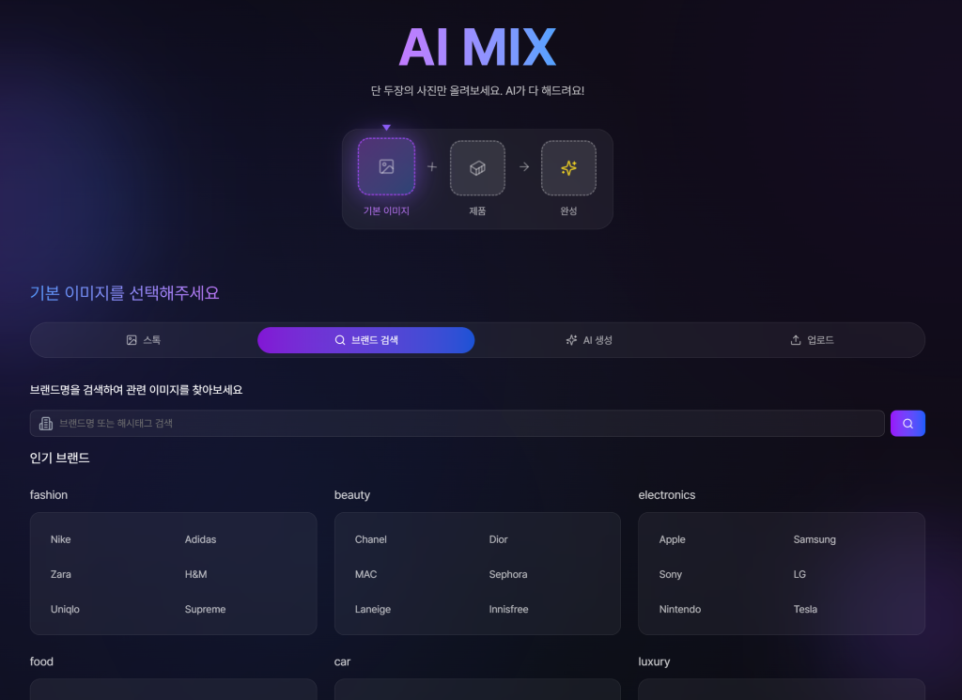Click the sparkle completion step icon
This screenshot has width=962, height=700.
[568, 167]
